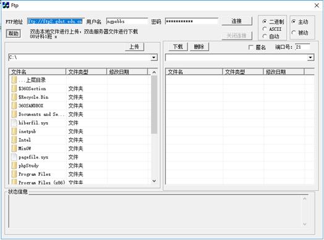Click the 上层目录 parent folder icon
Screen dimensions: 324x240
coord(14,80)
